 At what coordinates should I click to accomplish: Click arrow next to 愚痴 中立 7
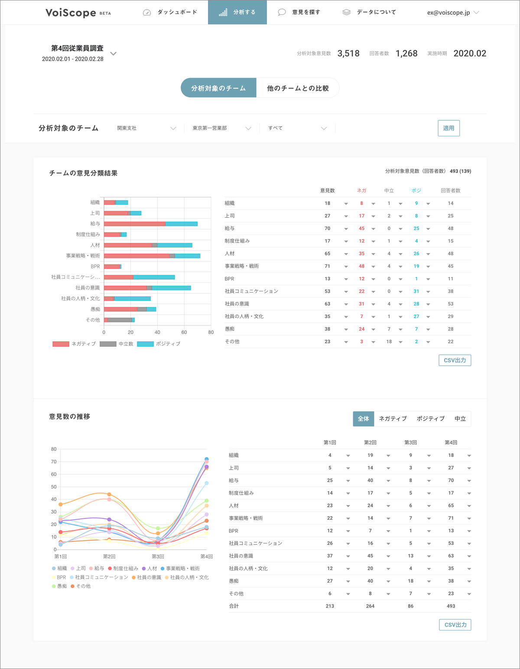pos(400,329)
